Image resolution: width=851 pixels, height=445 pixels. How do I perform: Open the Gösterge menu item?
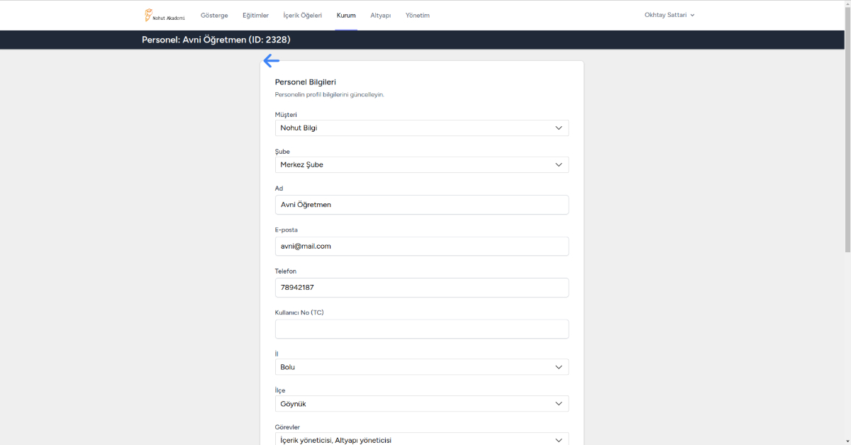point(214,15)
